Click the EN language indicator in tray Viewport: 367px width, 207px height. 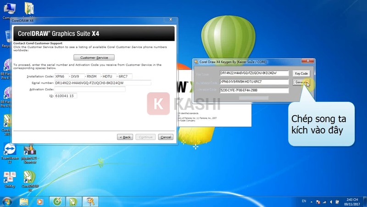click(x=304, y=201)
